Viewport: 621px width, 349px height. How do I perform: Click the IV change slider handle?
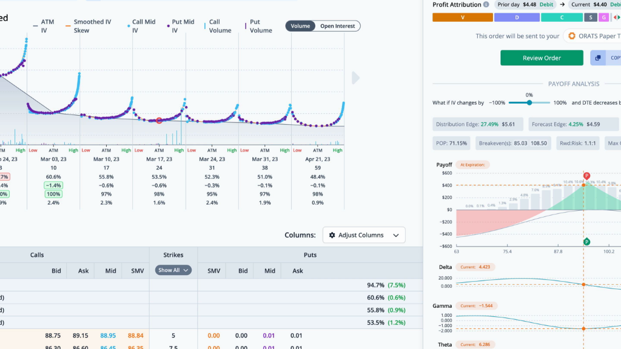tap(529, 103)
